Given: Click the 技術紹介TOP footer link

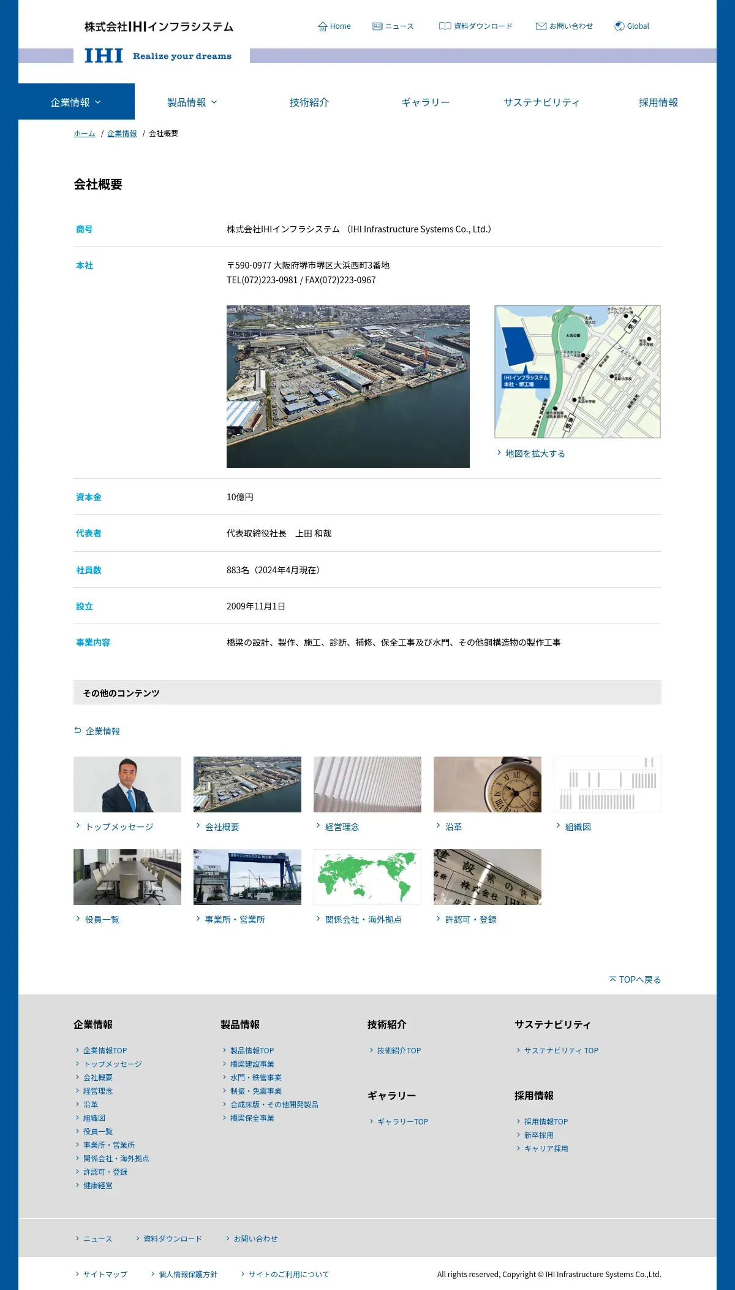Looking at the screenshot, I should click(x=399, y=1050).
